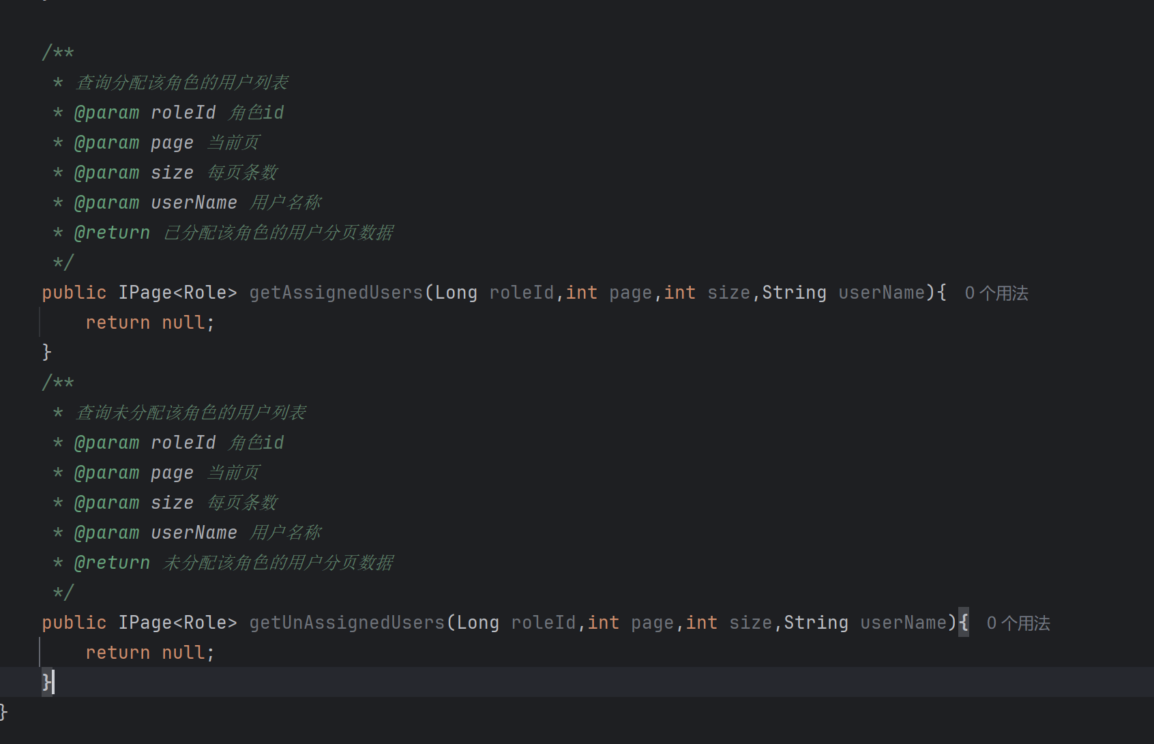Click @return tag describing 已分配该角色的用户分页数据
Image resolution: width=1154 pixels, height=744 pixels.
pos(112,233)
